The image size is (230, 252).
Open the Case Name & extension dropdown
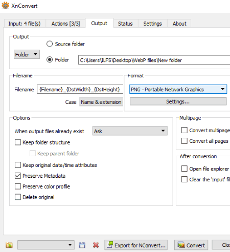tap(101, 102)
